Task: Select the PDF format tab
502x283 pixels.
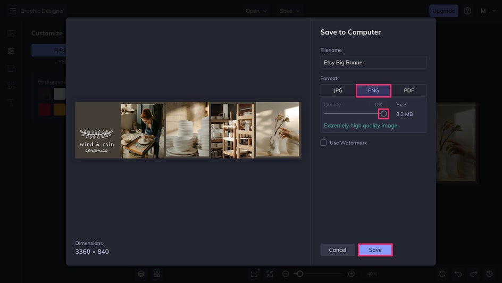Action: tap(409, 90)
